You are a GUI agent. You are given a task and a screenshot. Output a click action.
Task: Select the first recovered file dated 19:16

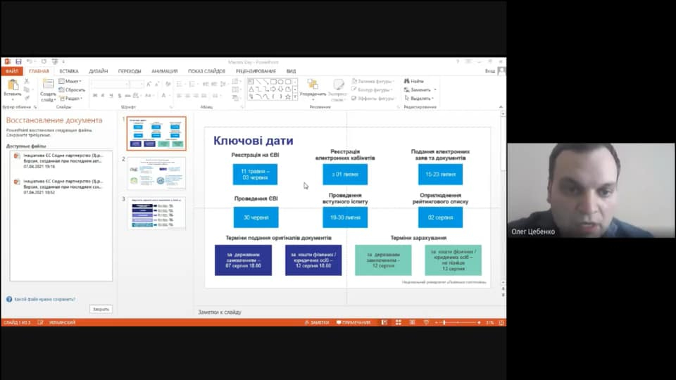click(61, 160)
